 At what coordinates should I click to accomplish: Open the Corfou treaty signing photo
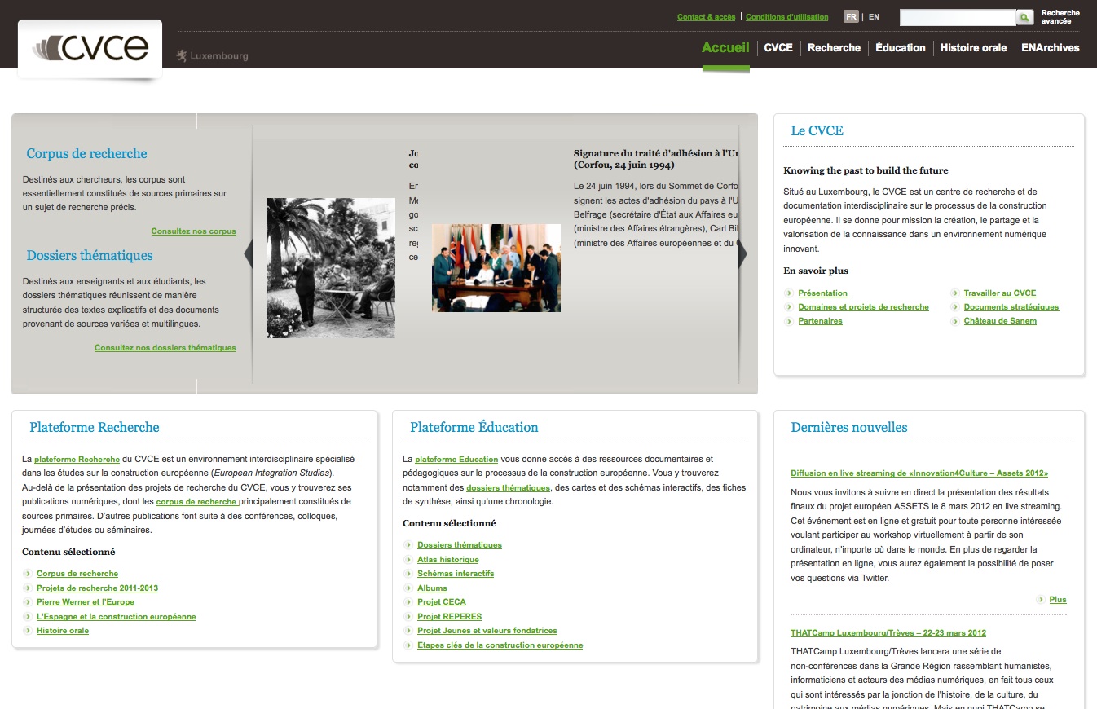coord(496,268)
